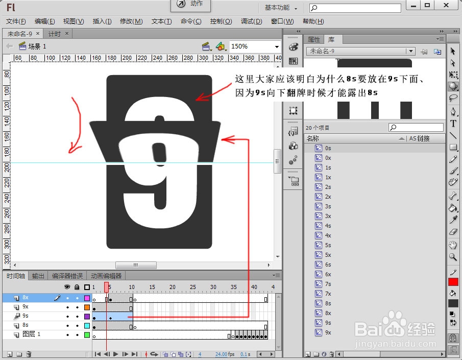Open the Color palette panel icon
The height and width of the screenshot is (360, 462).
coord(293,46)
